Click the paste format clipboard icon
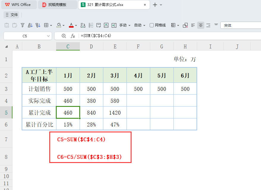261x190 pixels. point(15,25)
